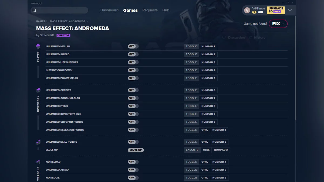This screenshot has width=324, height=182.
Task: Click the search magnifier icon
Action: pos(34,10)
